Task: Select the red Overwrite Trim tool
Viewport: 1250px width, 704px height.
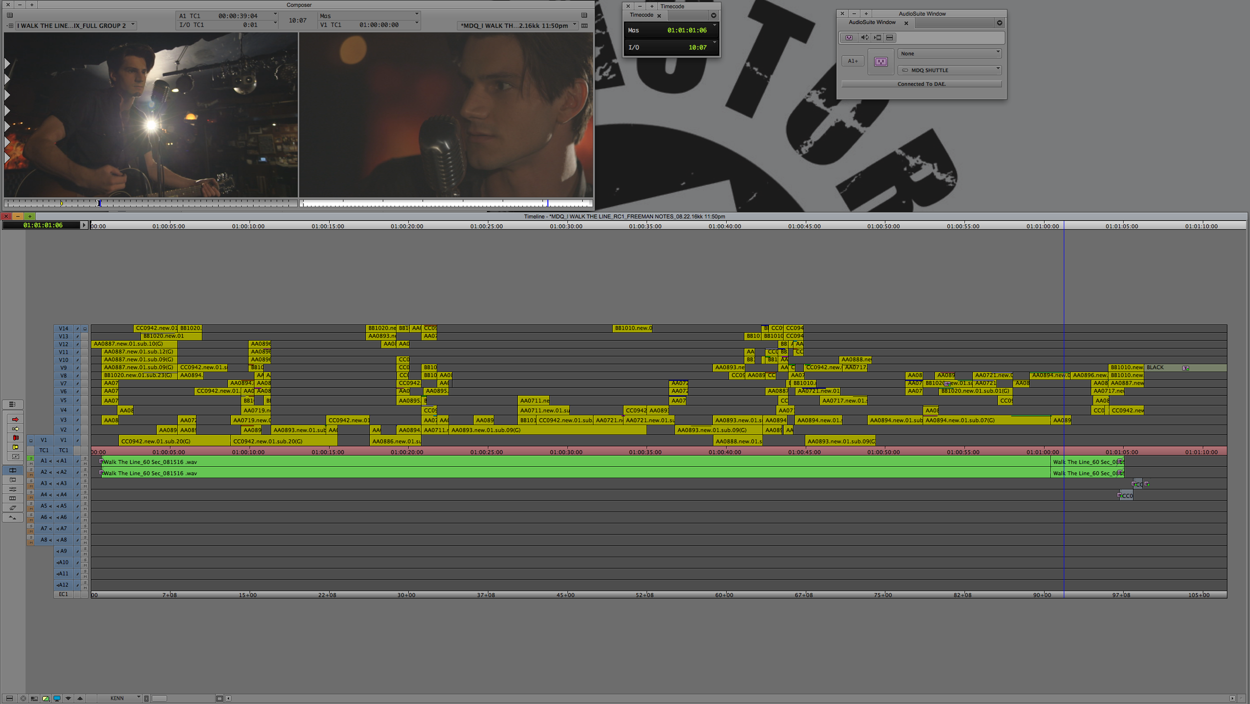Action: point(15,438)
